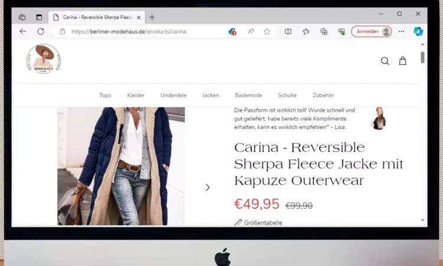Viewport: 443px width, 266px height.
Task: Open the workspaces icon
Action: coord(22,17)
